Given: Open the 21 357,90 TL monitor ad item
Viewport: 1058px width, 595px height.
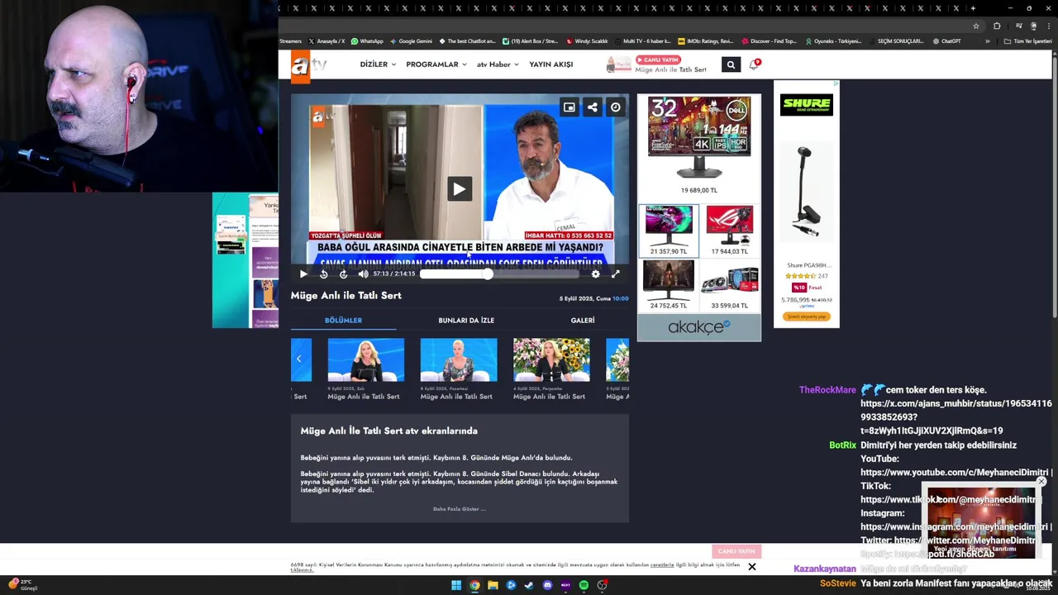Looking at the screenshot, I should click(669, 231).
